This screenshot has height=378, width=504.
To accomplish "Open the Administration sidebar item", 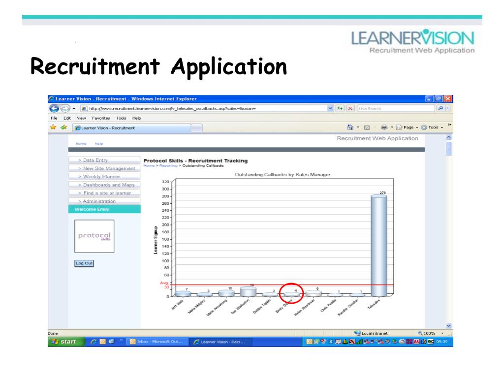I will tap(104, 201).
